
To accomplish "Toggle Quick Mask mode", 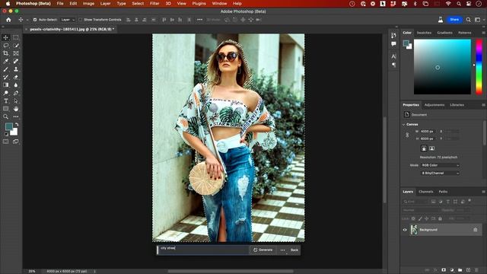I will pyautogui.click(x=5, y=142).
